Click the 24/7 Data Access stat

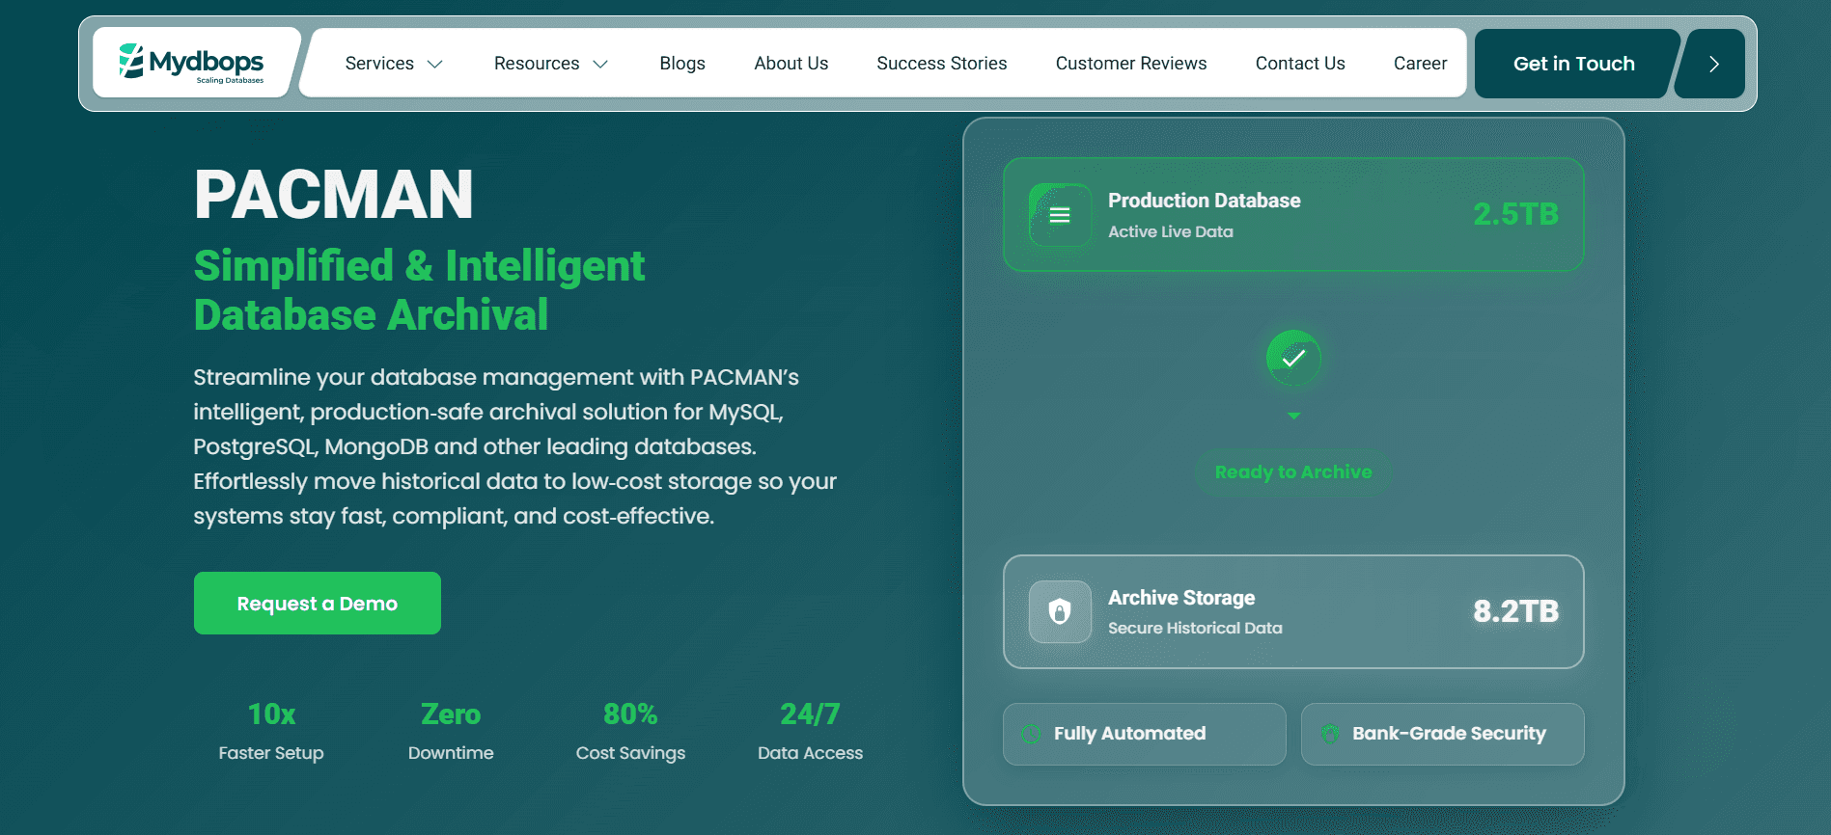point(810,731)
